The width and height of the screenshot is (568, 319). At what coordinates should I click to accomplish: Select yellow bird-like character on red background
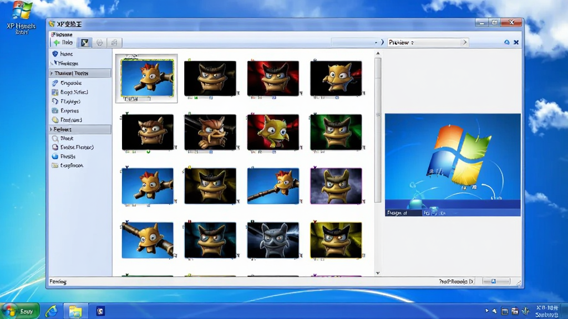click(273, 132)
